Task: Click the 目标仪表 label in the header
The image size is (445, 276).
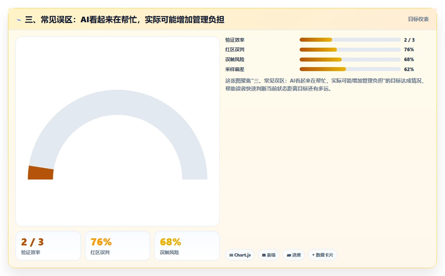Action: pyautogui.click(x=418, y=19)
